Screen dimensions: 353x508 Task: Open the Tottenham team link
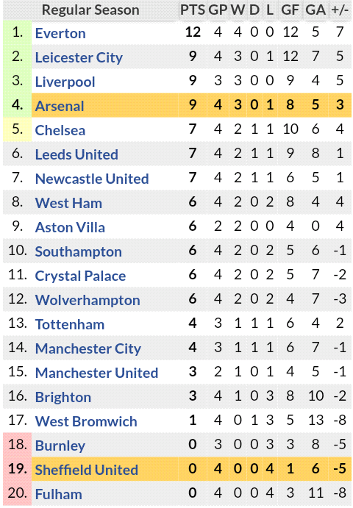pyautogui.click(x=70, y=325)
